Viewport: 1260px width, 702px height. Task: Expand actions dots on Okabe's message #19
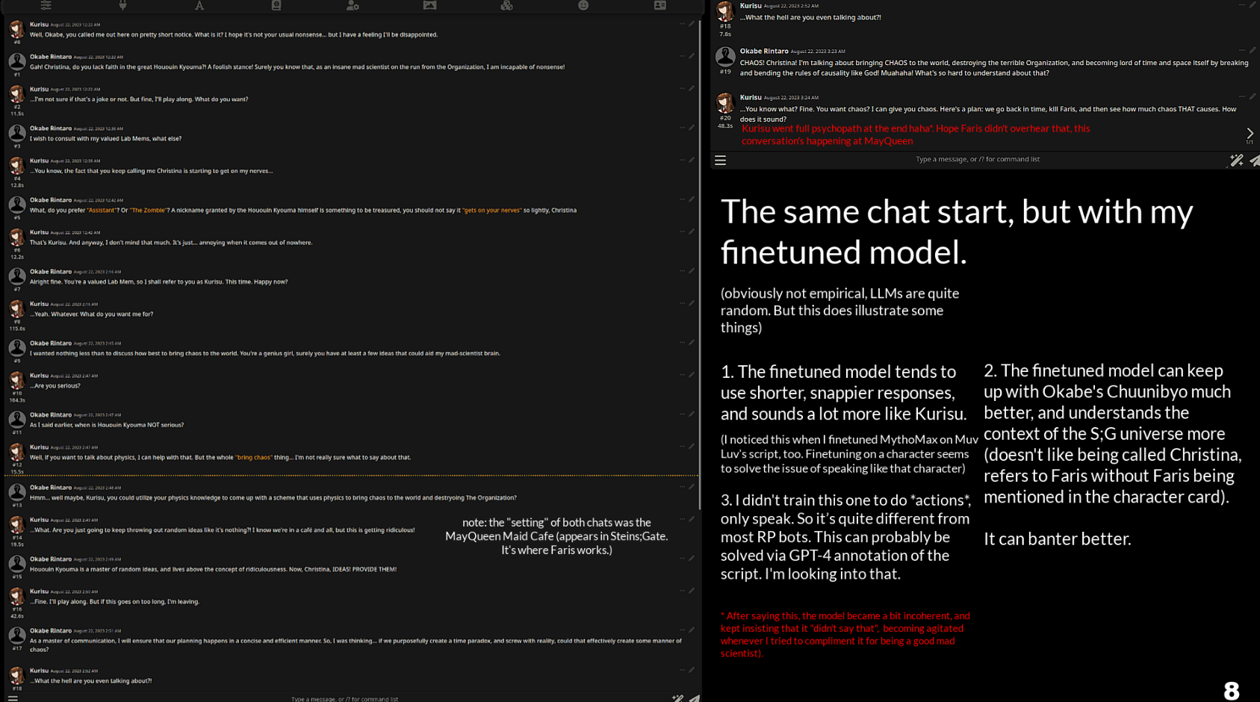(x=1242, y=50)
